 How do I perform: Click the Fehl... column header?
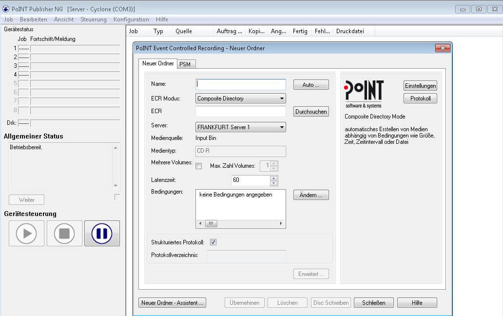pyautogui.click(x=322, y=31)
